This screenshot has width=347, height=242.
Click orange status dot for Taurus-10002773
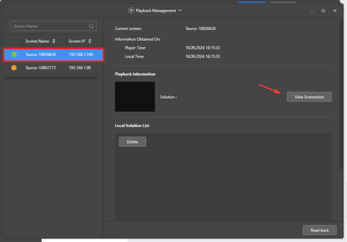(x=14, y=68)
